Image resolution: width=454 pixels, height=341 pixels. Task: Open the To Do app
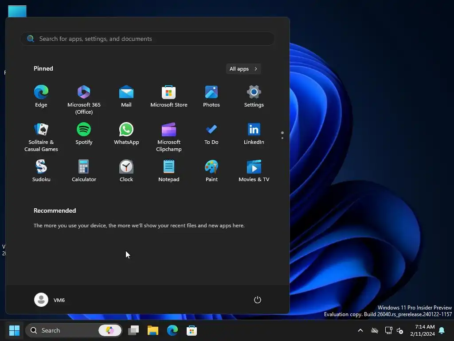point(211,134)
